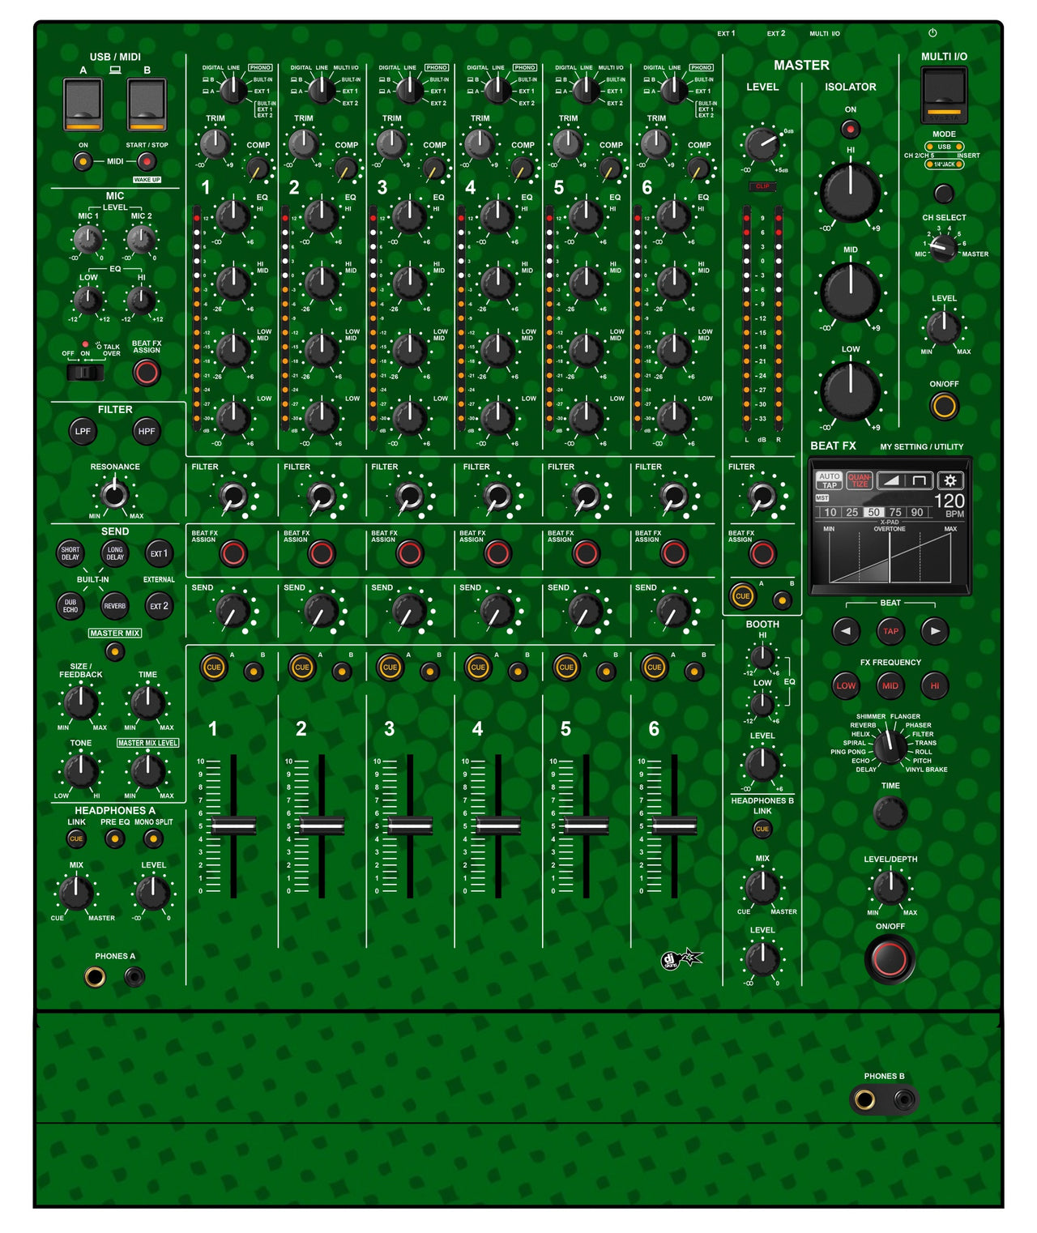Toggle the MIDI START/STOP button
Image resolution: width=1037 pixels, height=1233 pixels.
[x=147, y=161]
